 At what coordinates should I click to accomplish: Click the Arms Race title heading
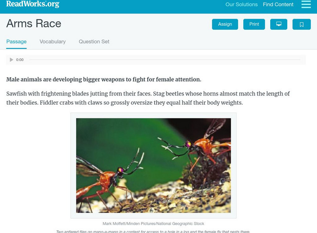(x=34, y=23)
